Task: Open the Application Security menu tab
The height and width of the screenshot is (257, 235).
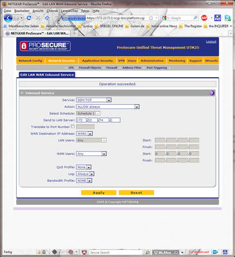Action: (97, 60)
